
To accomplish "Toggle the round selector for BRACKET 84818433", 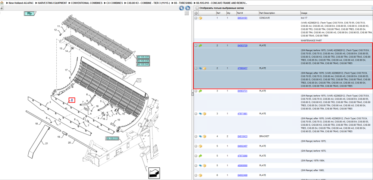I will tap(196, 136).
